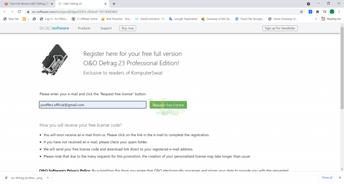
Task: Click the site lock icon in address bar
Action: pos(28,12)
